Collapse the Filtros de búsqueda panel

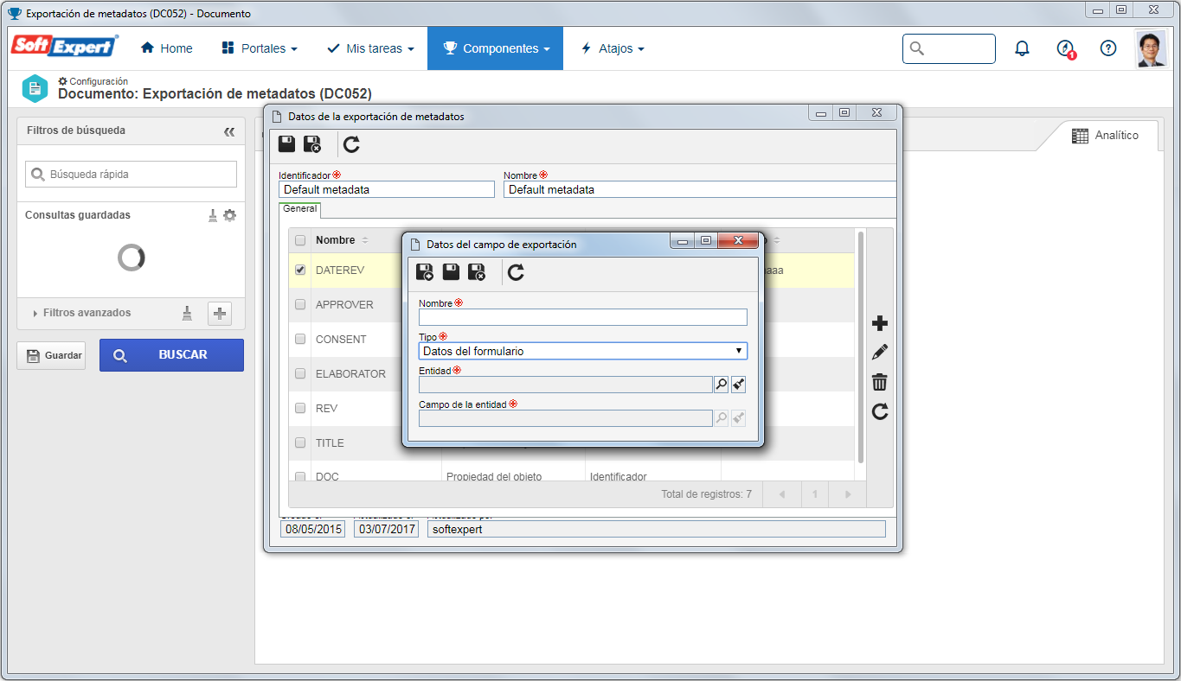(x=229, y=131)
